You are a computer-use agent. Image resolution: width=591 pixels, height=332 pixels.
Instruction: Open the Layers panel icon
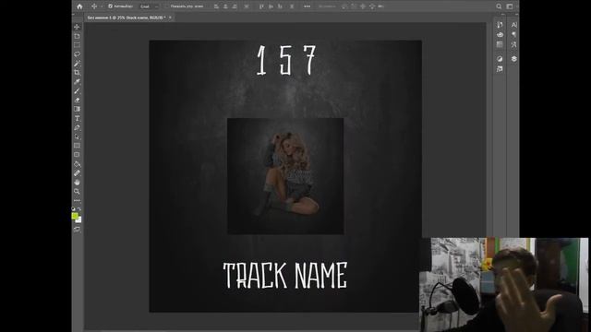pos(514,59)
